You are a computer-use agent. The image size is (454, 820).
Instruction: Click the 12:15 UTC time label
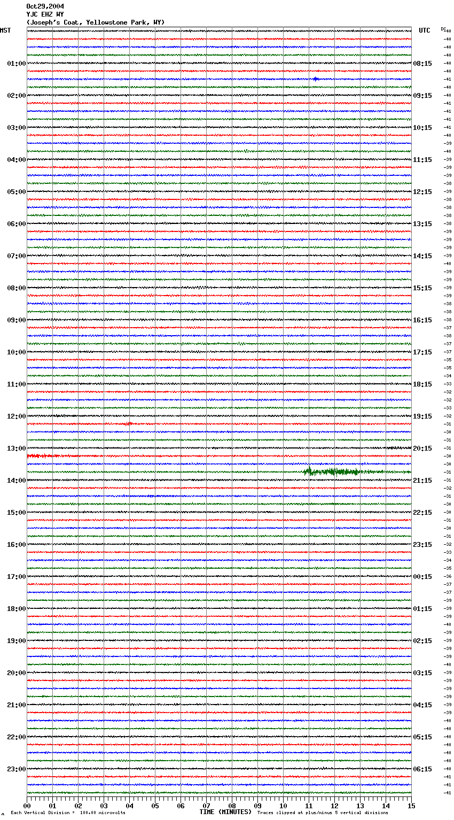click(422, 192)
